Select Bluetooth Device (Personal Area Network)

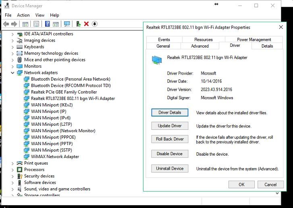71,79
